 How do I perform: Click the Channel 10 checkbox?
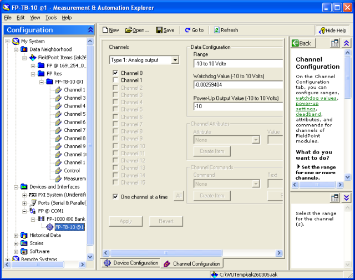click(115, 146)
